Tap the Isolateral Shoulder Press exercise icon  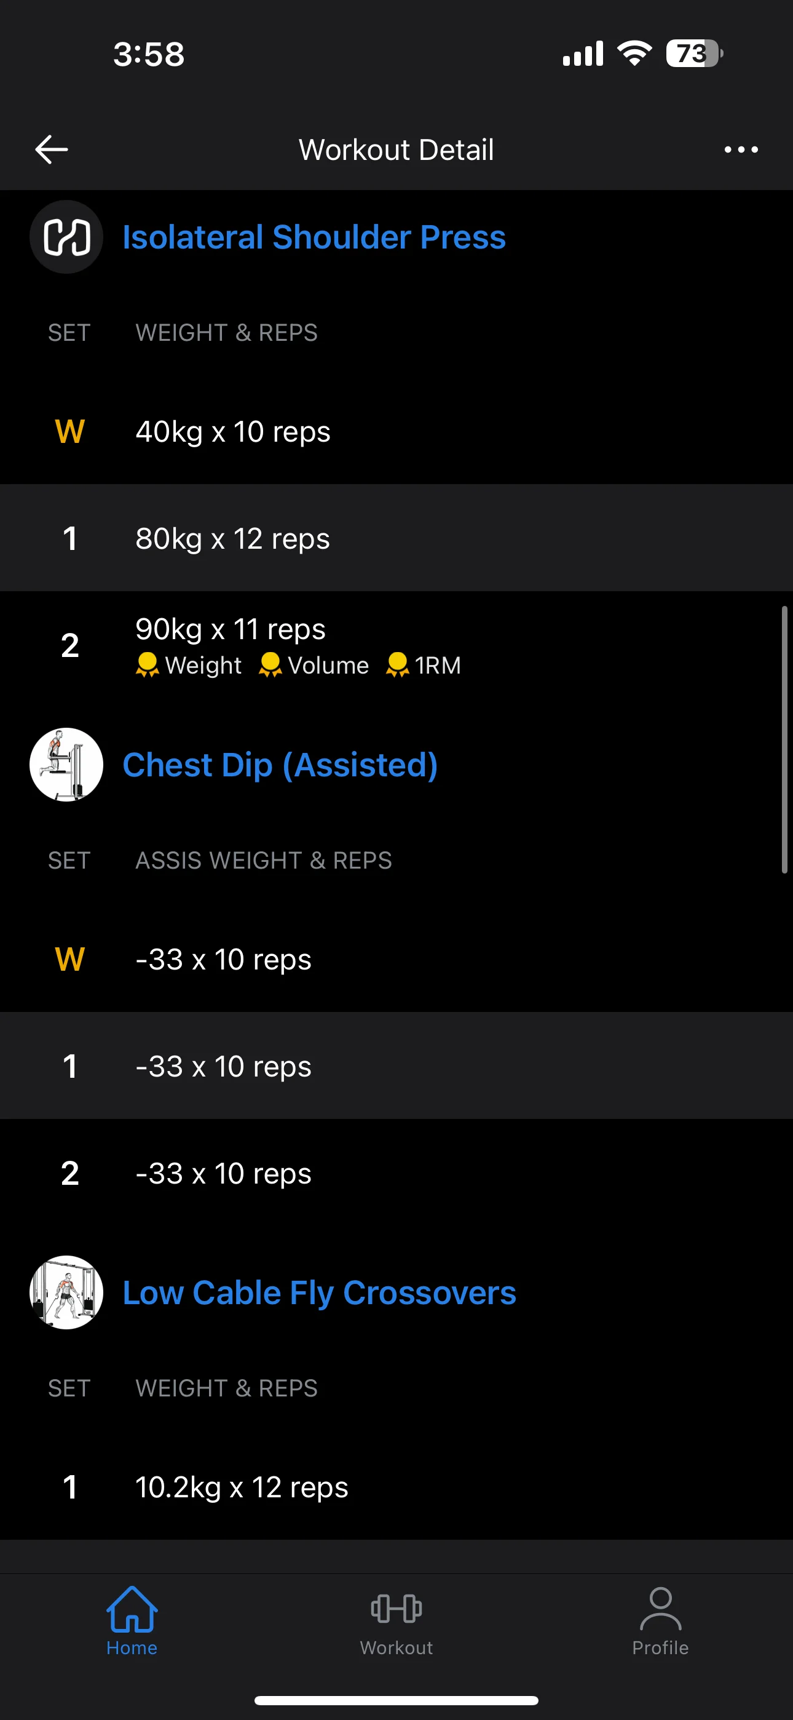66,237
